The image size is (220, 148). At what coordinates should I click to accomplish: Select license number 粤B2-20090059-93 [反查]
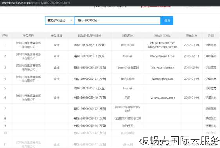(x=90, y=118)
